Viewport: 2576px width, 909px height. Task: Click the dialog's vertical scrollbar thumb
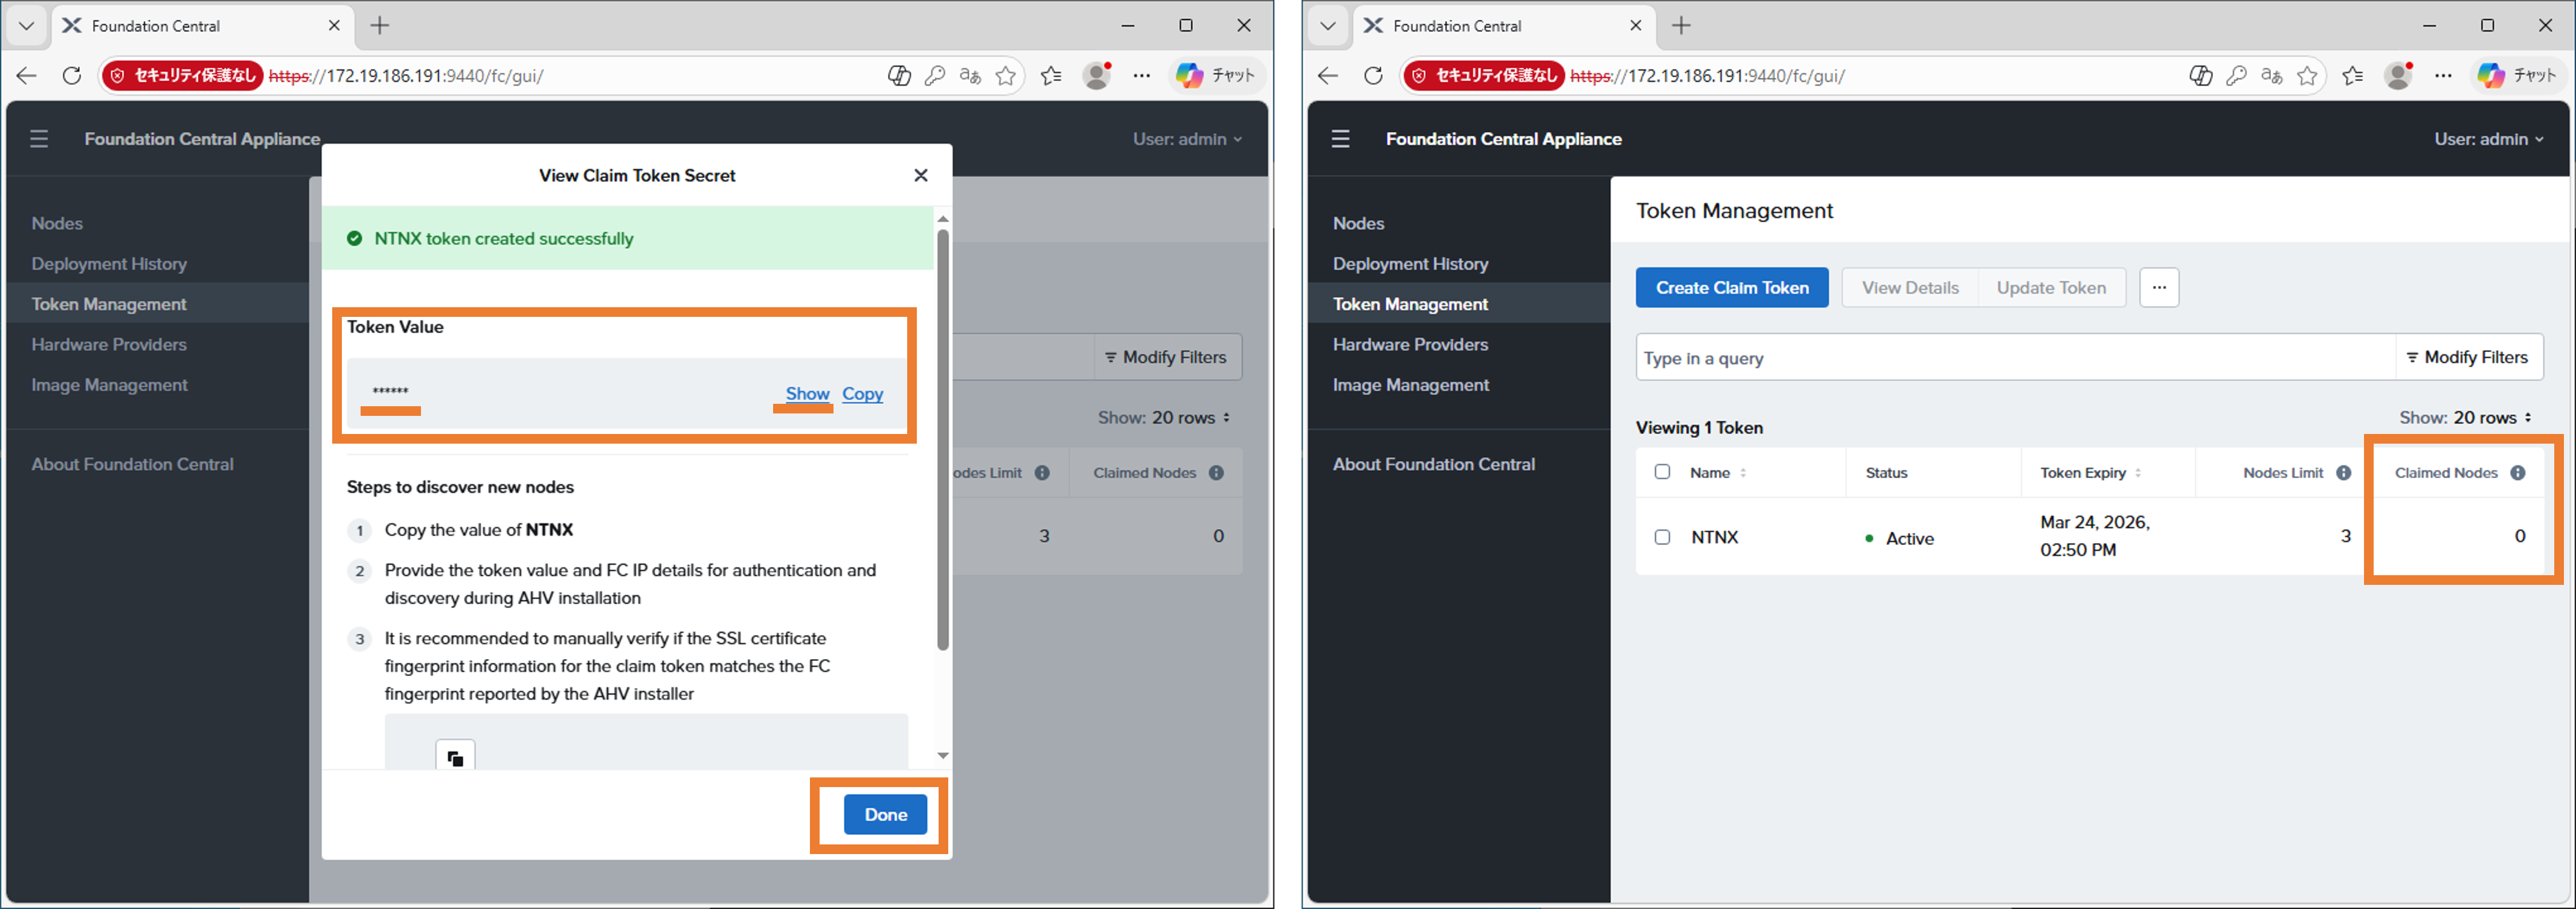[x=942, y=439]
